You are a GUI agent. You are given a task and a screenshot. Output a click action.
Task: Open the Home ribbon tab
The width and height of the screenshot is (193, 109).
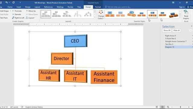[x=10, y=7]
